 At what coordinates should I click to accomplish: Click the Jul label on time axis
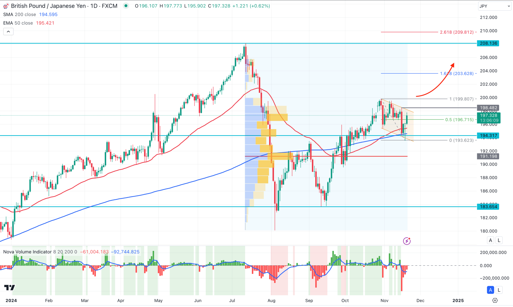pos(232,301)
